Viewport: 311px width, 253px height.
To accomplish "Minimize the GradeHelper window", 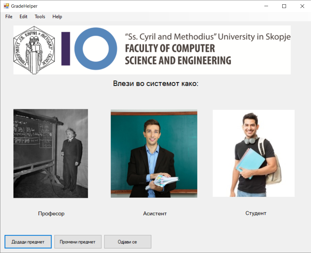I will click(266, 6).
